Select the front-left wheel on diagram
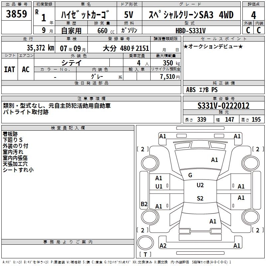Image resolution: width=266 pixels, height=266 pixels. [x=150, y=163]
